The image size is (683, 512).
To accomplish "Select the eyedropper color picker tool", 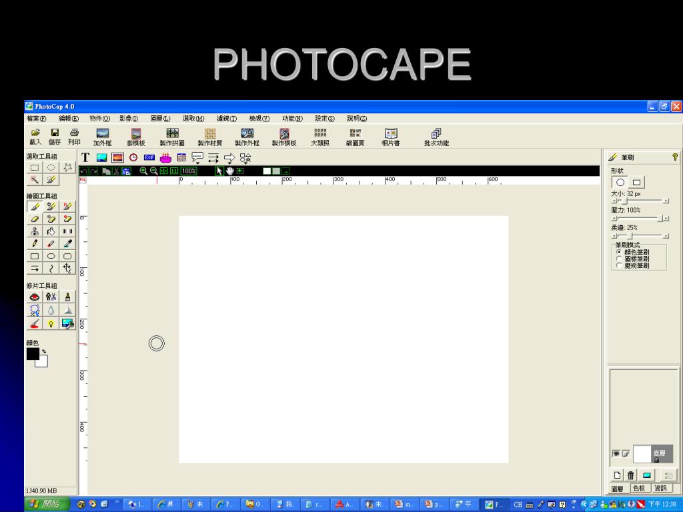I will point(67,244).
